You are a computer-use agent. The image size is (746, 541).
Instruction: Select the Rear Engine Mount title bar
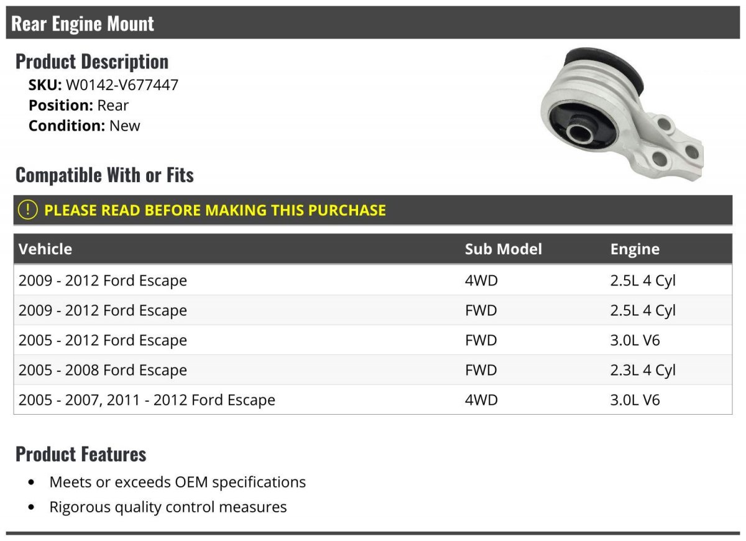point(373,23)
